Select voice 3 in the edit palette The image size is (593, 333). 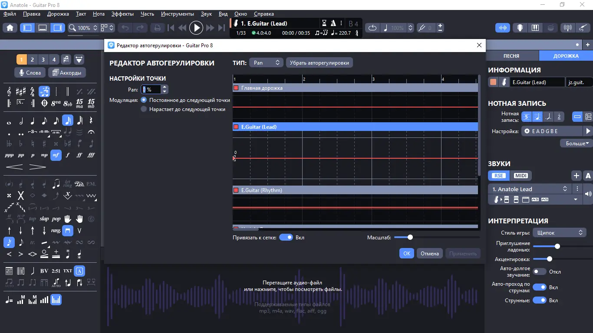click(x=43, y=59)
